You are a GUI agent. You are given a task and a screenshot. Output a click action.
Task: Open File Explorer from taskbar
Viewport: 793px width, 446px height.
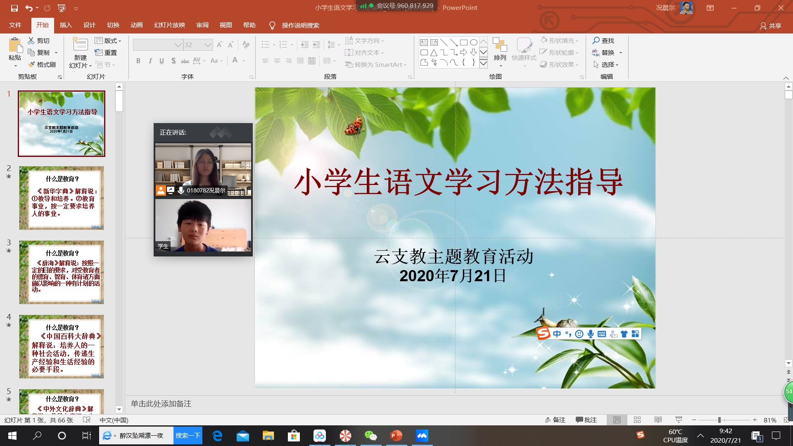268,435
